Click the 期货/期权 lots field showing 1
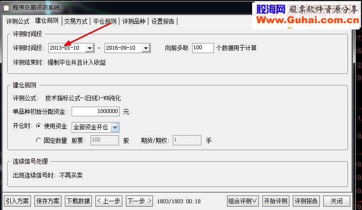Screen dimensions: 362x210 pos(187,140)
